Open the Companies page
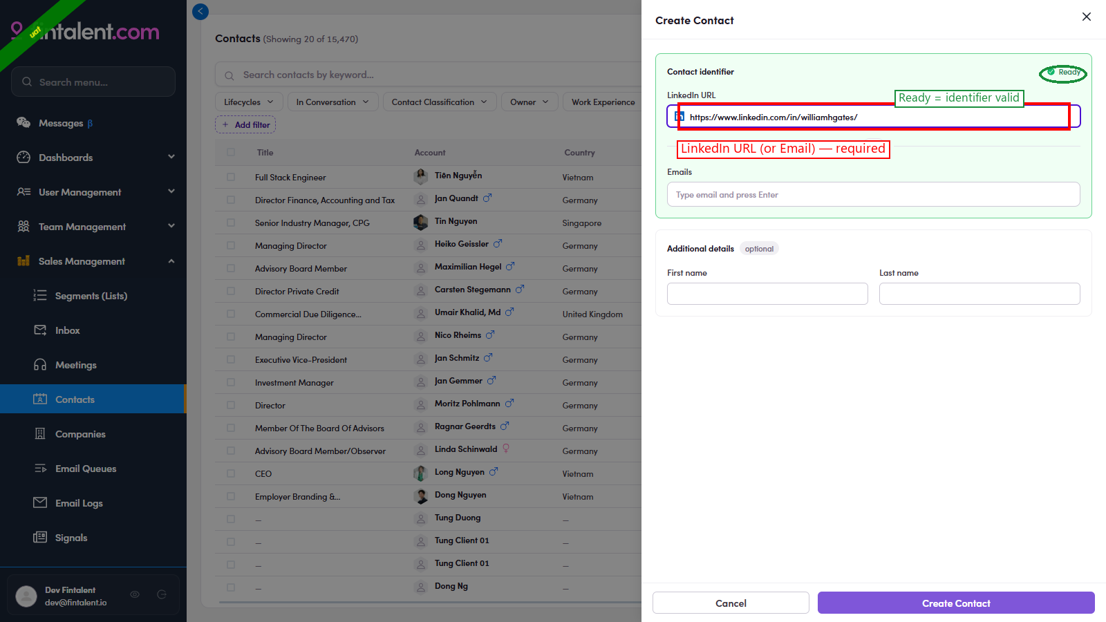The height and width of the screenshot is (622, 1106). click(80, 434)
